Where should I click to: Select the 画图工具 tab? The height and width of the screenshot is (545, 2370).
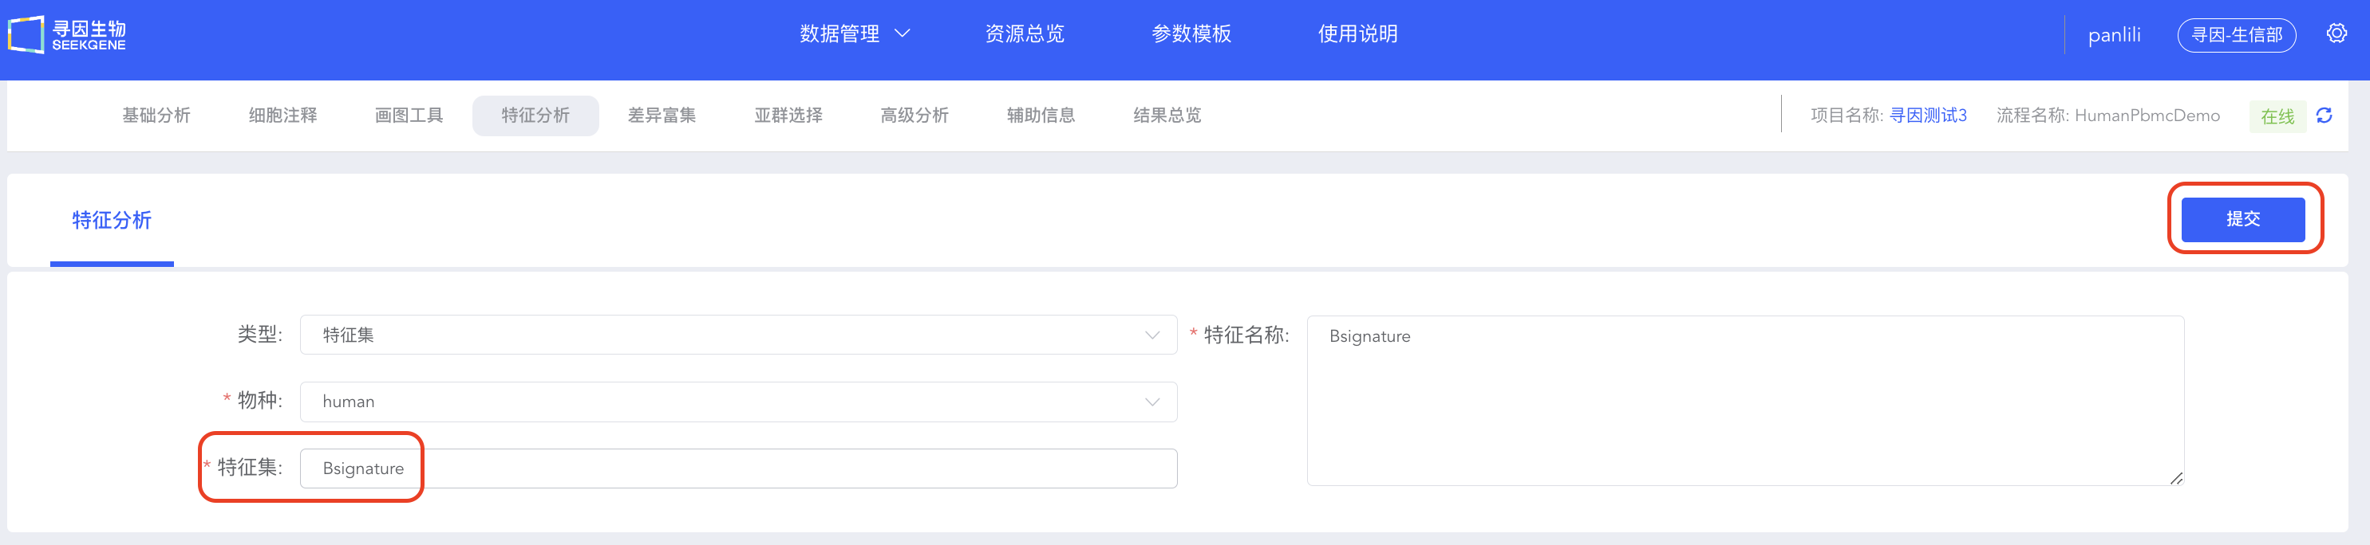409,116
